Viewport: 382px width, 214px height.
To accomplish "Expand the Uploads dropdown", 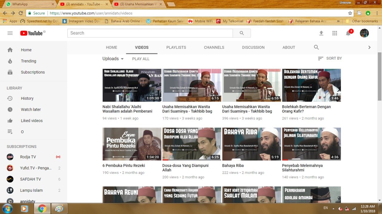I will coord(113,59).
